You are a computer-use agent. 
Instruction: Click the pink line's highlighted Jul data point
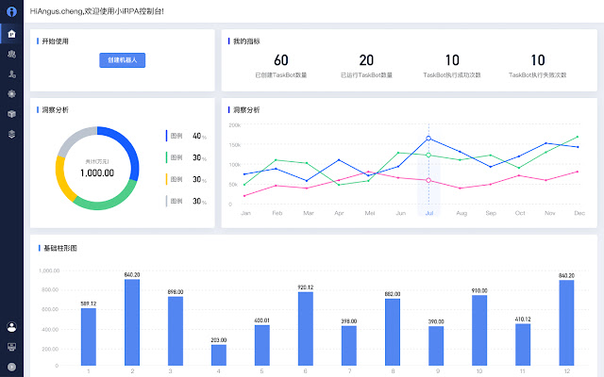pos(428,180)
